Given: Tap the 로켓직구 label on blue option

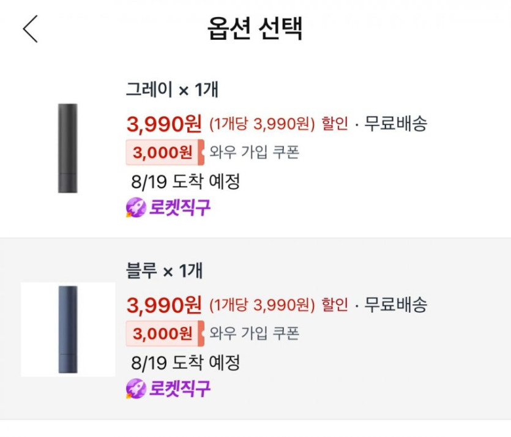Looking at the screenshot, I should (x=179, y=388).
